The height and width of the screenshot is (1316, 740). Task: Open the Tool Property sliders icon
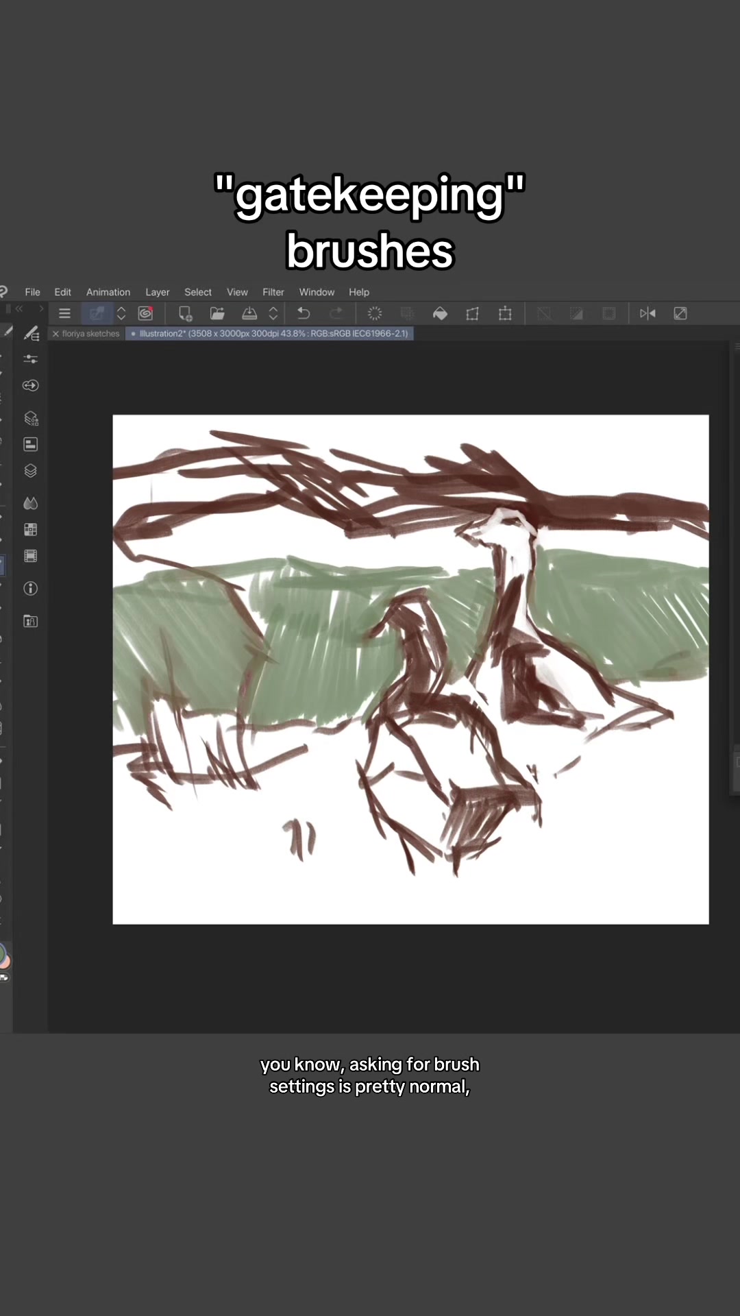pos(31,359)
